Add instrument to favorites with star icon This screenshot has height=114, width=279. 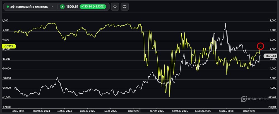click(115, 7)
